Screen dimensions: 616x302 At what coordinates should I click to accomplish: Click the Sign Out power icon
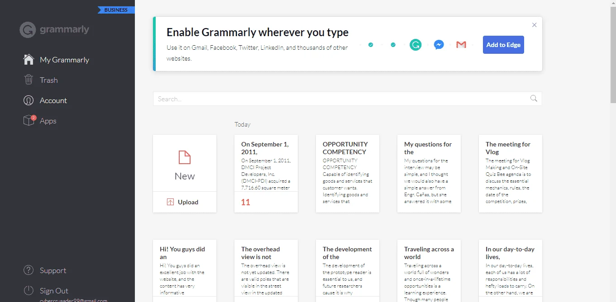pyautogui.click(x=29, y=291)
